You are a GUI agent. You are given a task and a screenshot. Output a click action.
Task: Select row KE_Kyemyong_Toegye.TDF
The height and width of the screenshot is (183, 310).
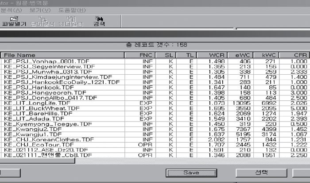(x=155, y=124)
